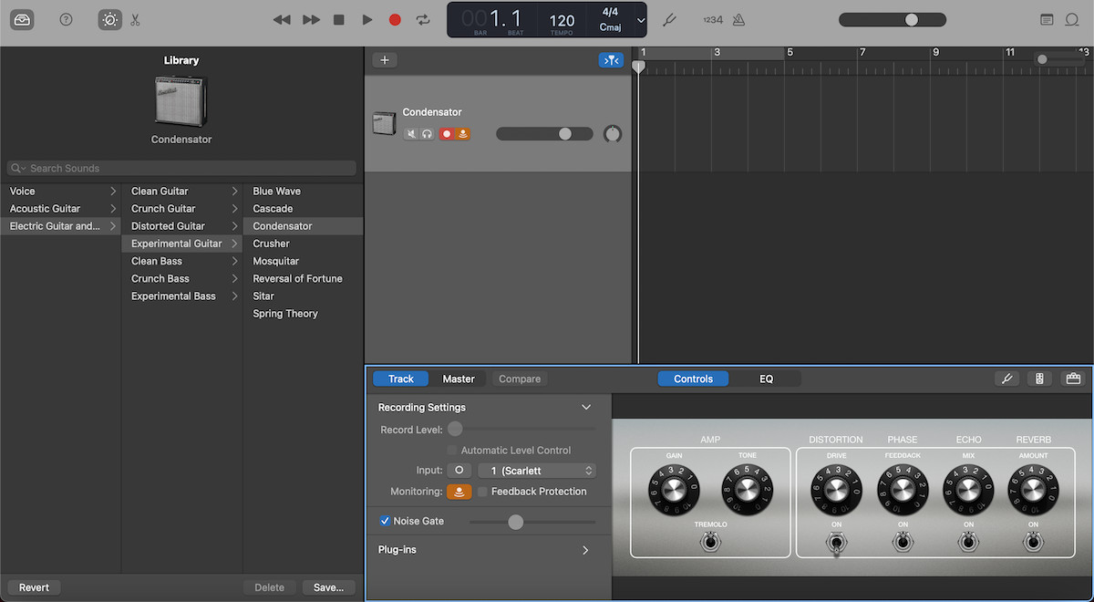
Task: Collapse the Recording Settings section
Action: coord(586,408)
